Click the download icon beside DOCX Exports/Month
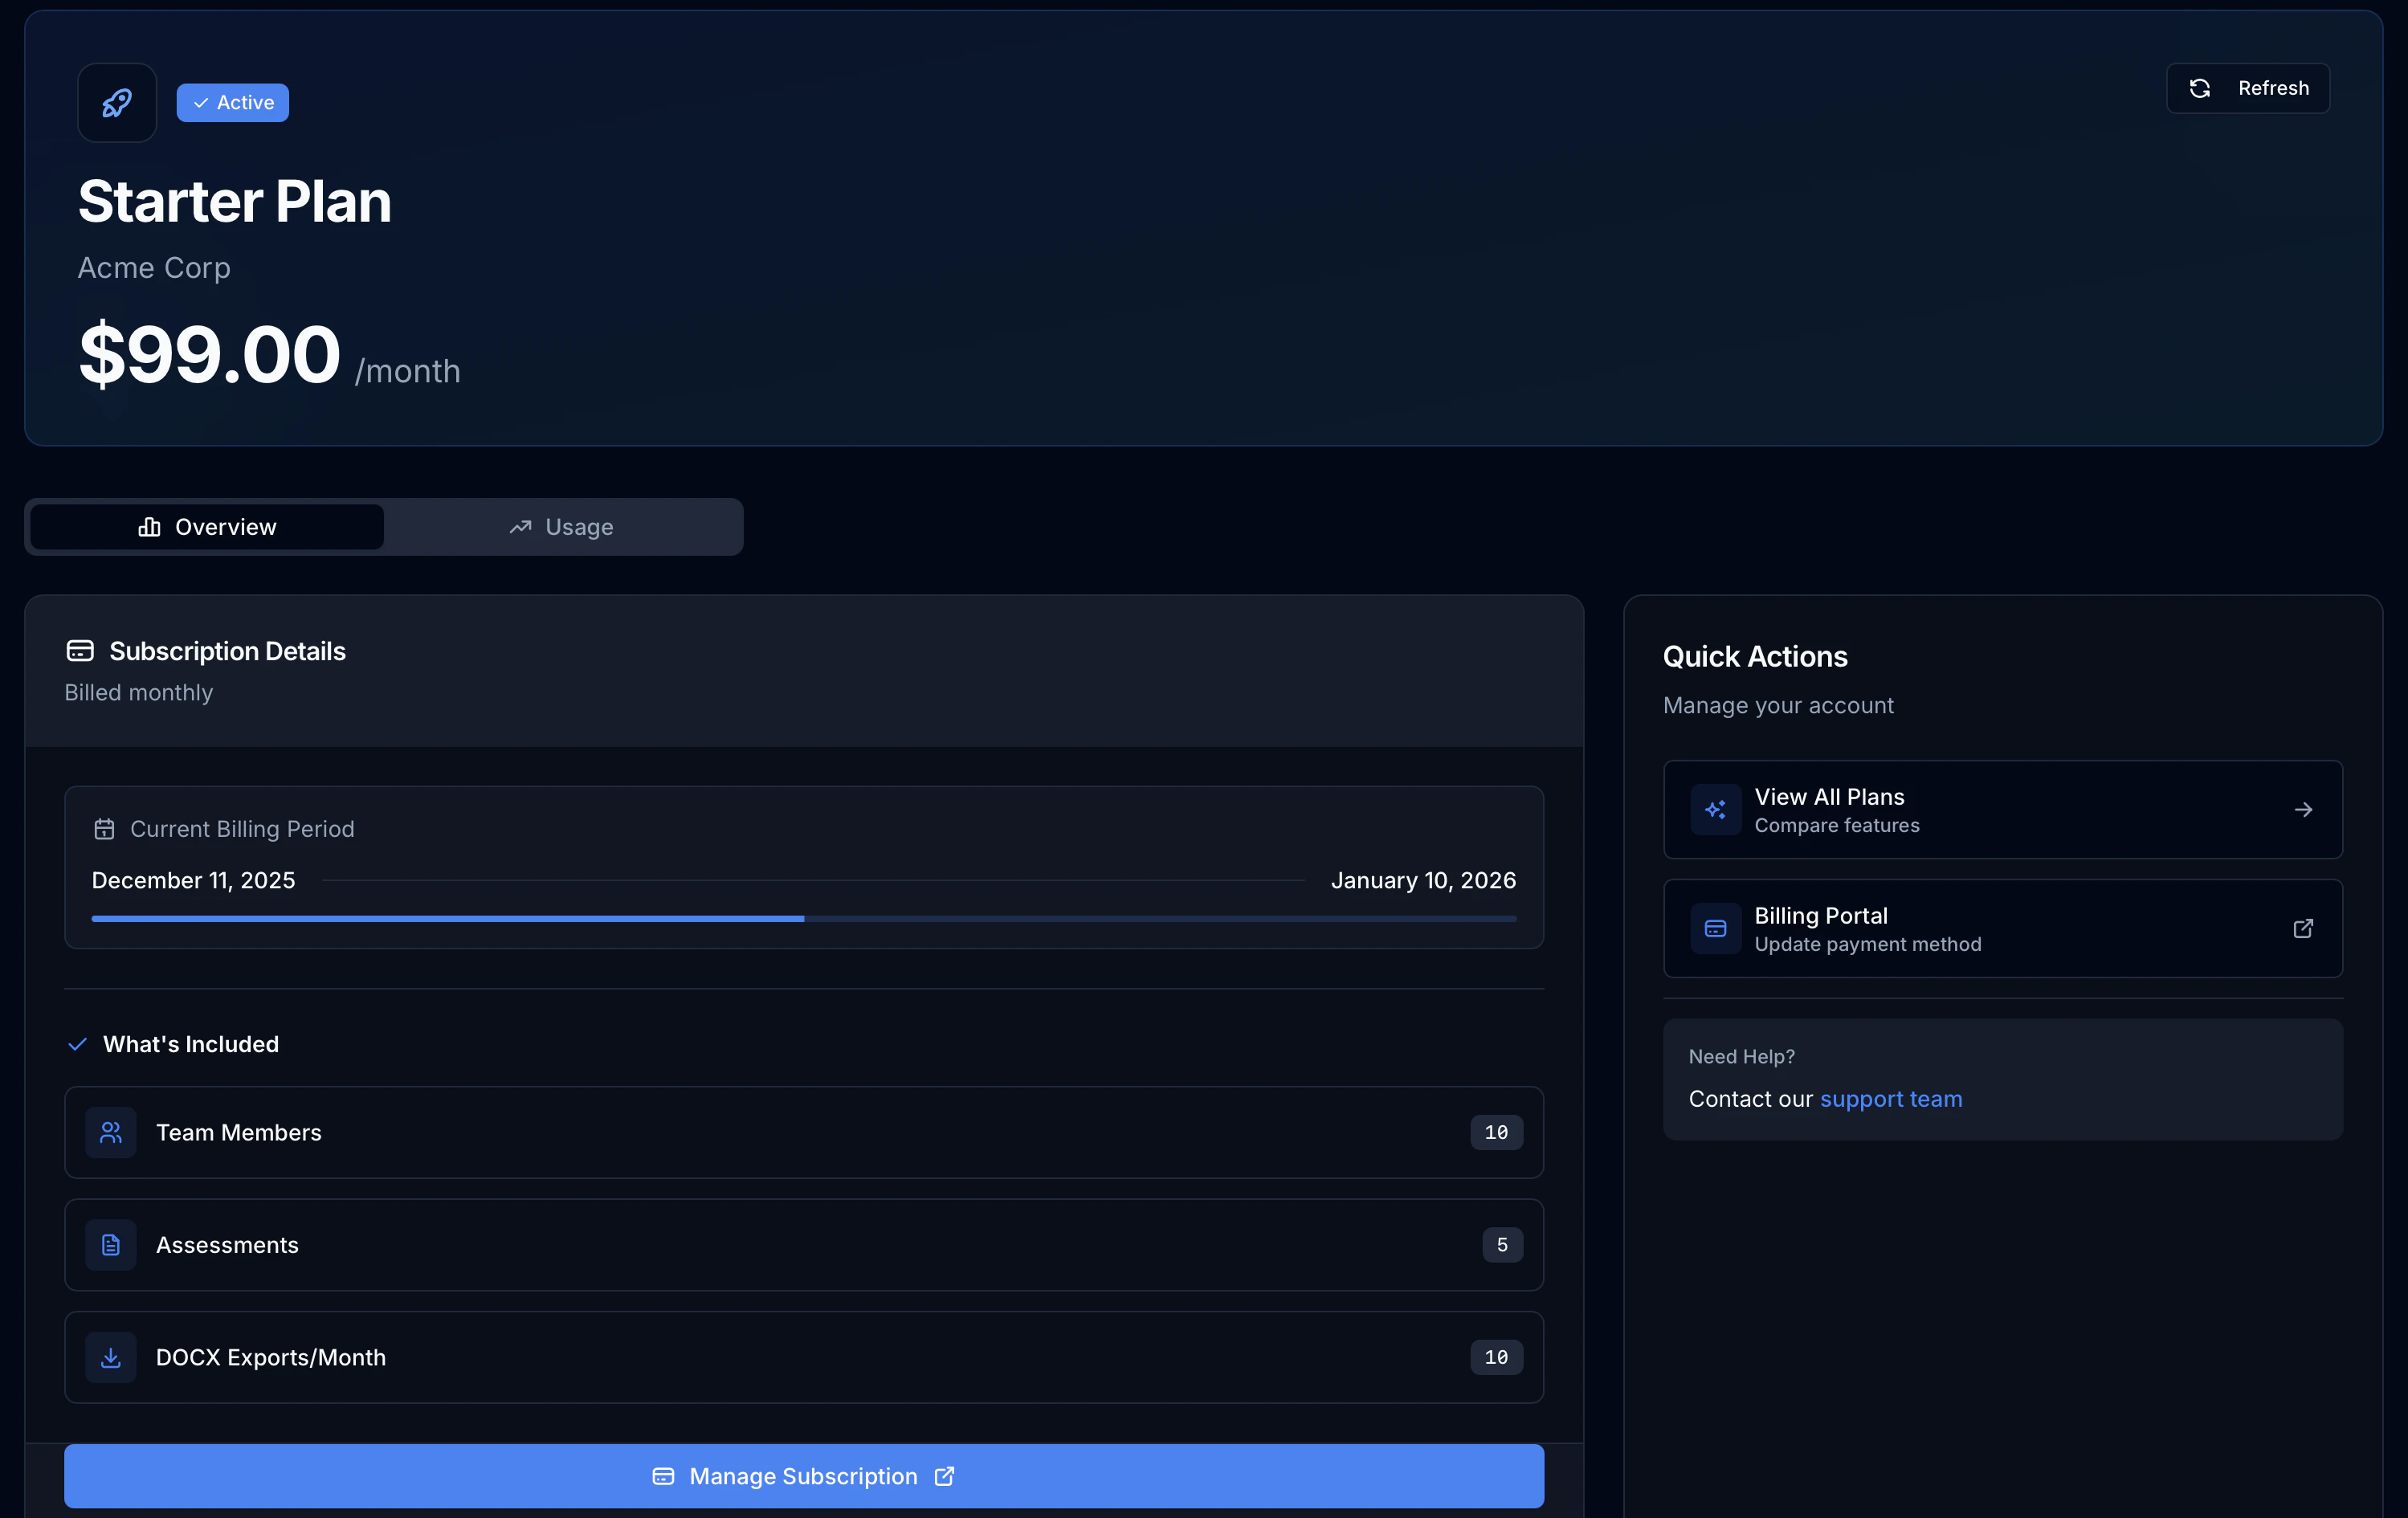 click(x=111, y=1357)
